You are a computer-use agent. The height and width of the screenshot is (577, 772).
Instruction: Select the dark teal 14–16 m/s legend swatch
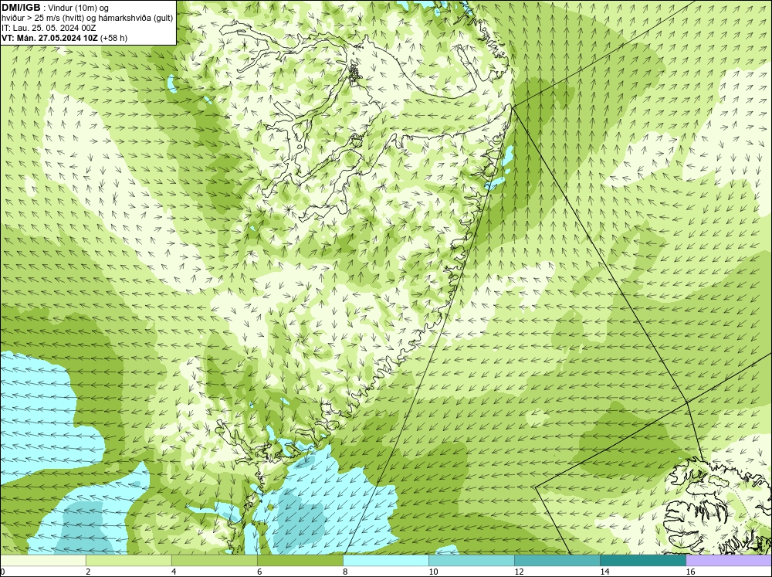tap(642, 560)
